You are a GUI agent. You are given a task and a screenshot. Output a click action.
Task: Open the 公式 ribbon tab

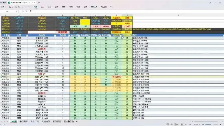click(x=57, y=7)
